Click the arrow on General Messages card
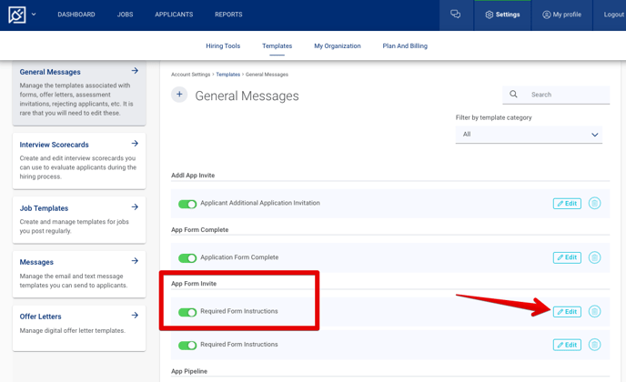 135,71
